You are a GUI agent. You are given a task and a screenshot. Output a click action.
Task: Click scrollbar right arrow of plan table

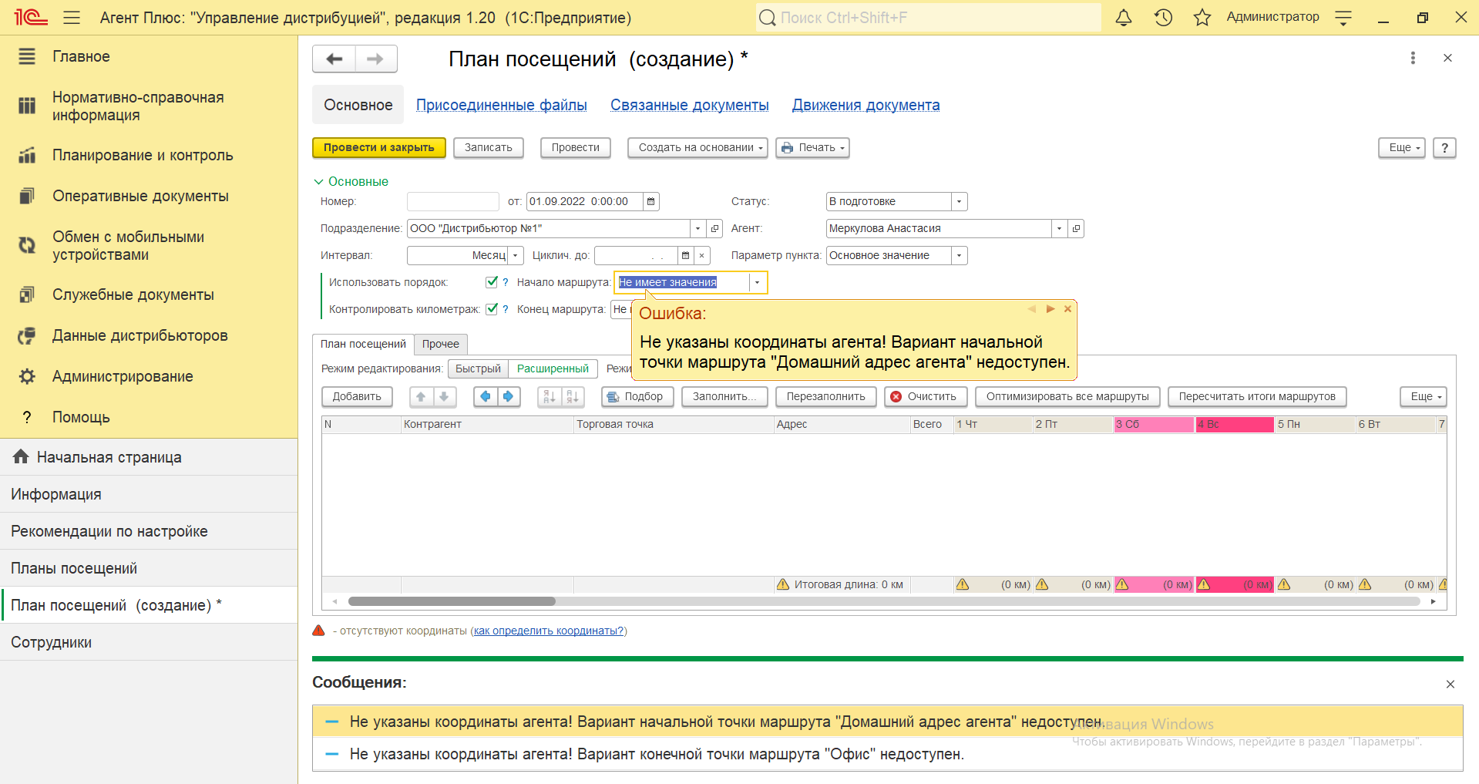(1433, 601)
